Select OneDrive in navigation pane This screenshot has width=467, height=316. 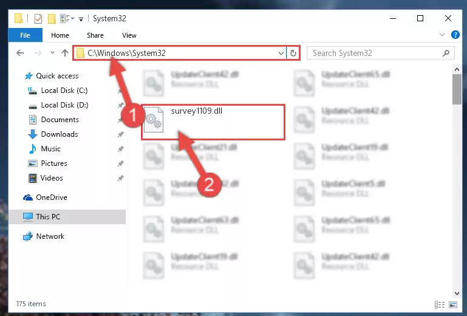tap(52, 197)
